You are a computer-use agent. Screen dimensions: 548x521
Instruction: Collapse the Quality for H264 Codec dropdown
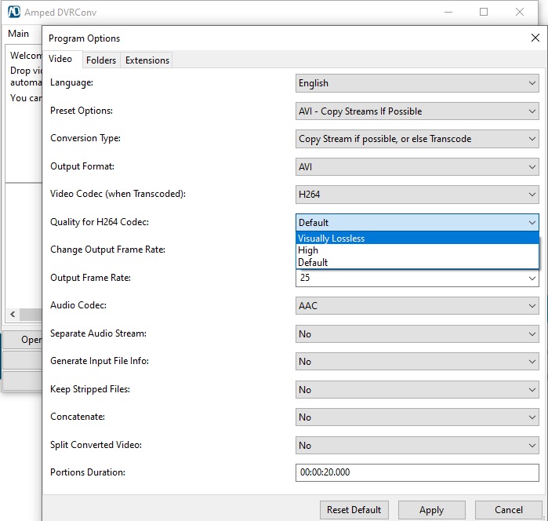(x=417, y=223)
